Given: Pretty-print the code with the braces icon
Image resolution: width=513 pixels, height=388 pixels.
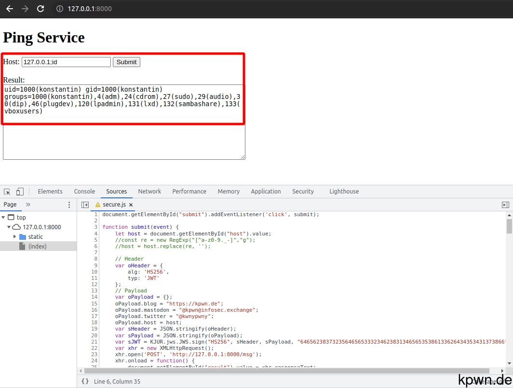Looking at the screenshot, I should coord(85,381).
